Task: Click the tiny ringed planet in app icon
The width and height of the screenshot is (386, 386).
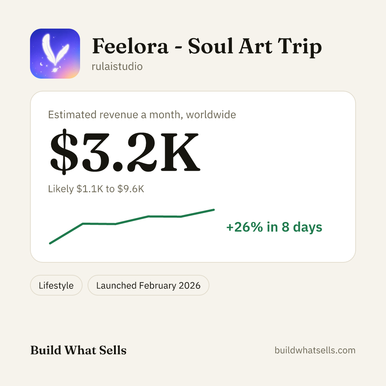Action: (54, 70)
